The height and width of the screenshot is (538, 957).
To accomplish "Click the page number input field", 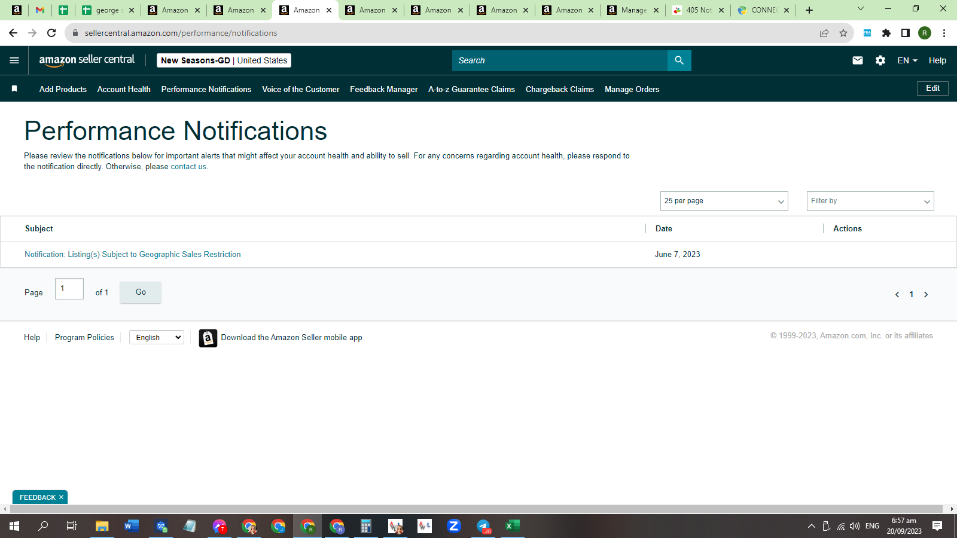I will 69,289.
